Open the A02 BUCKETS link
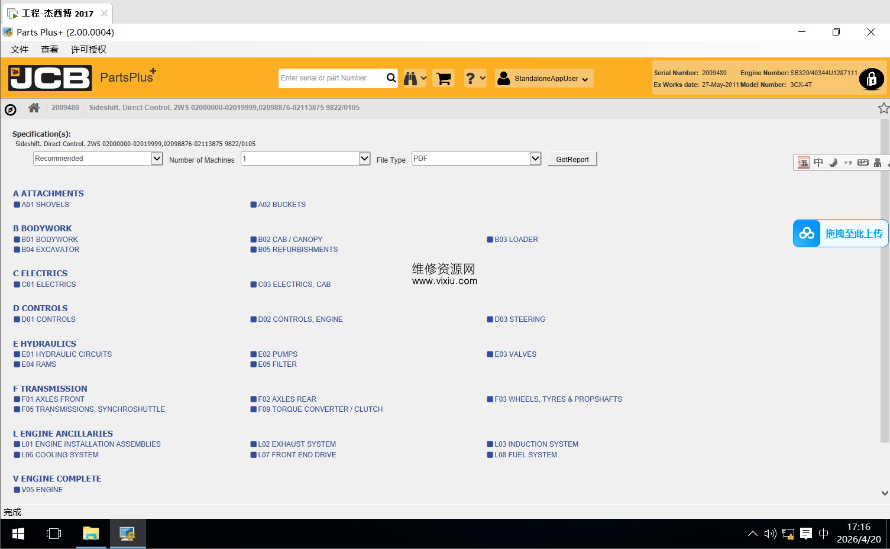This screenshot has height=549, width=890. 281,205
